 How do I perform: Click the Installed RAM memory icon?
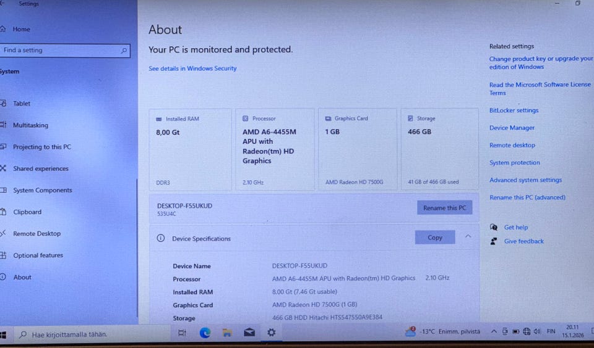click(159, 119)
